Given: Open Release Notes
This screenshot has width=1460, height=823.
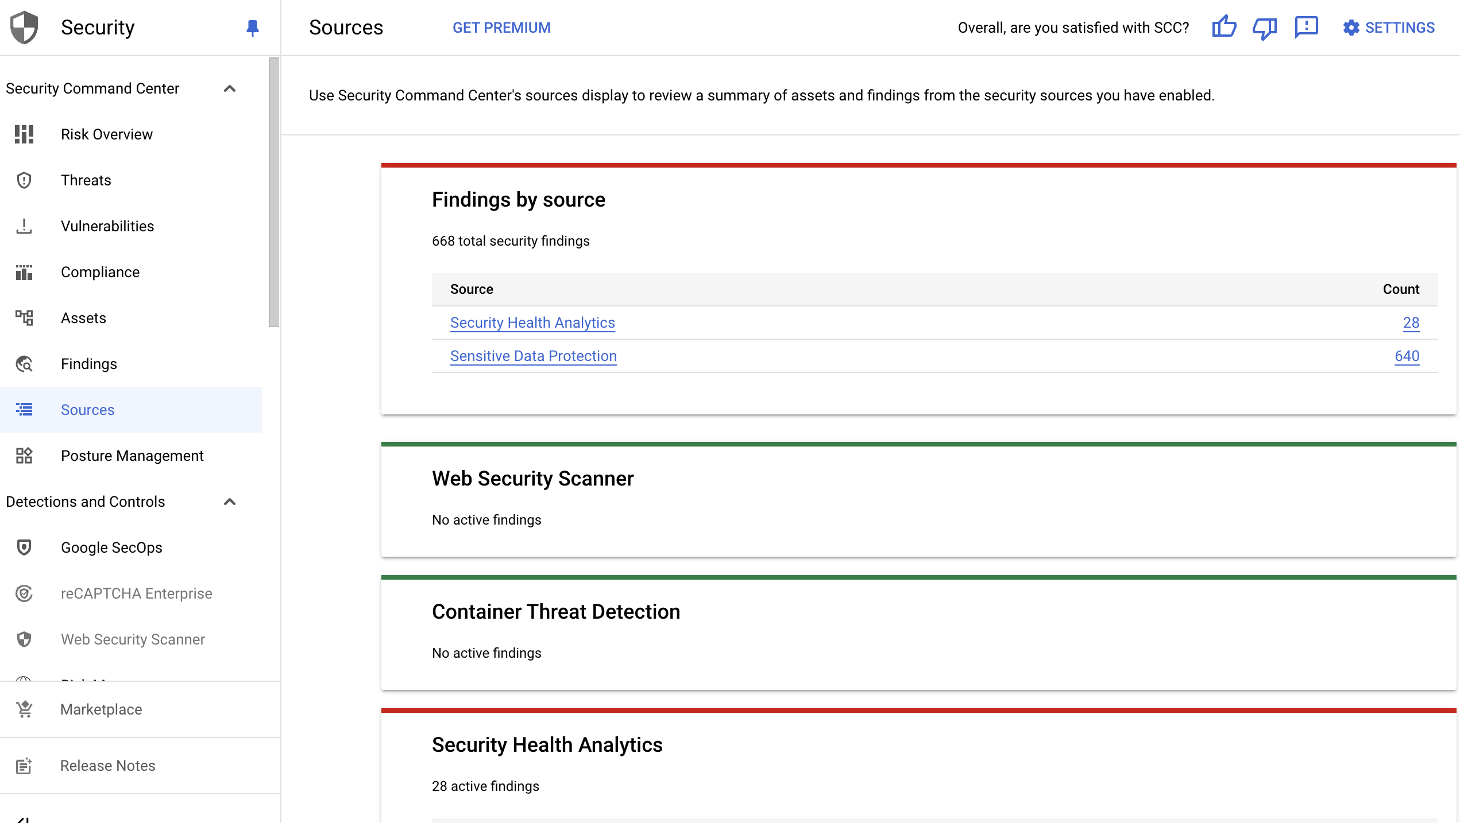Looking at the screenshot, I should pos(107,765).
